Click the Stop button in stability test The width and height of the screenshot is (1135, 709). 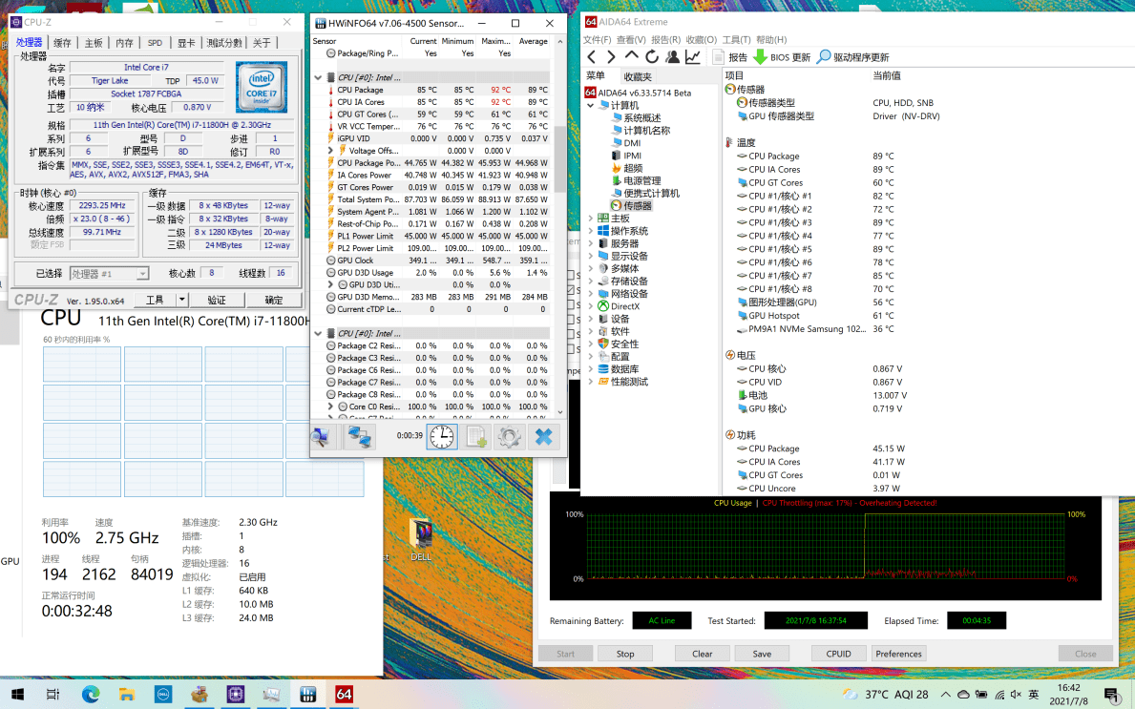(x=625, y=654)
